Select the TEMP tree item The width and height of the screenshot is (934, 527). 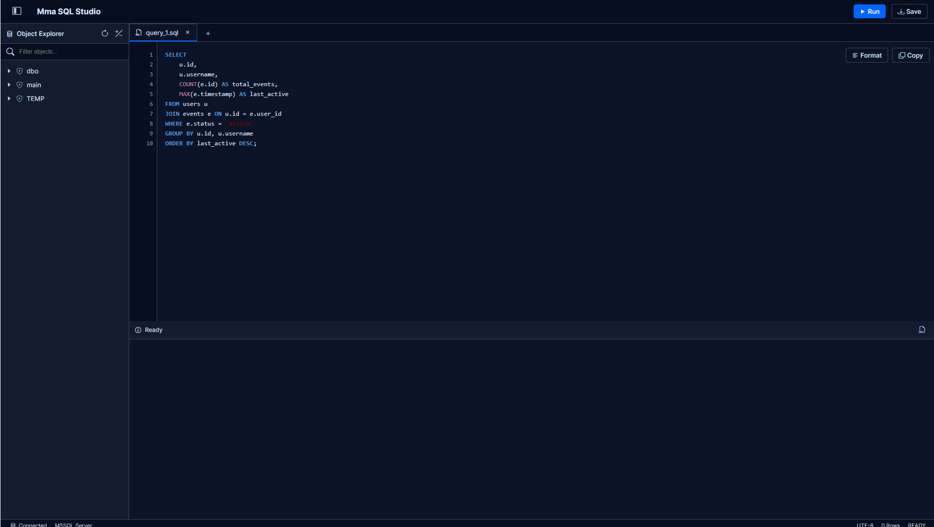[x=65, y=99]
